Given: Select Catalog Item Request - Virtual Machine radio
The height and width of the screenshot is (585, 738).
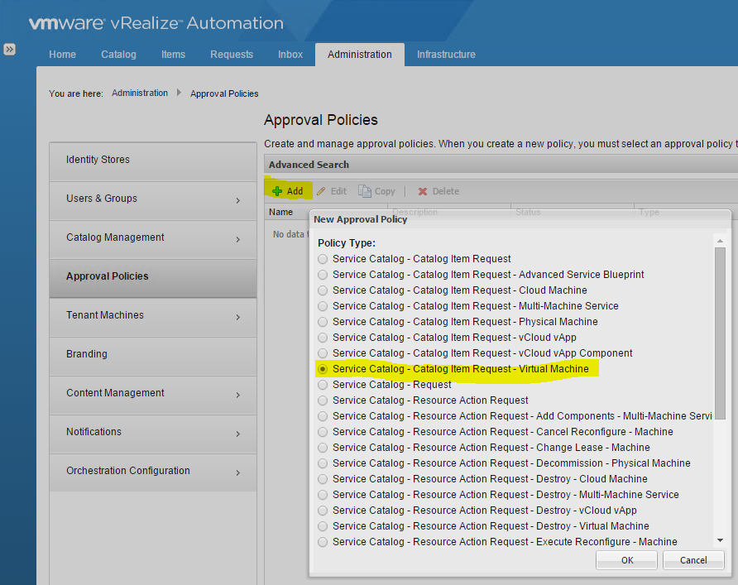Looking at the screenshot, I should pyautogui.click(x=323, y=369).
